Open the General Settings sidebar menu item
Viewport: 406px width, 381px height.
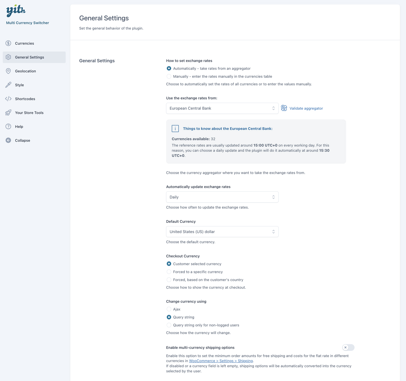[30, 57]
